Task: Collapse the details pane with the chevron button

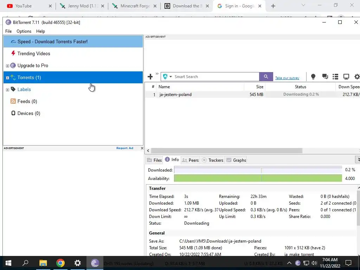Action: click(358, 159)
